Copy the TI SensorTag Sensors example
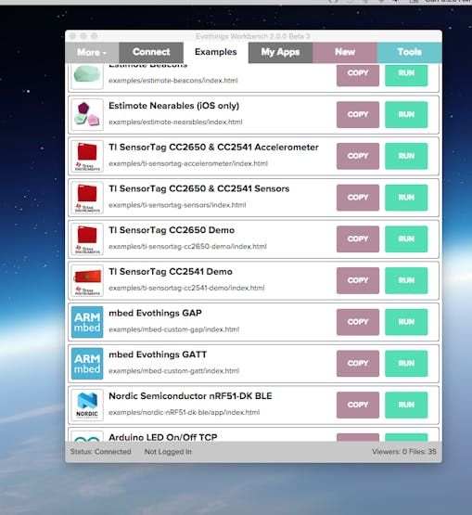Viewport: 472px width, 515px height. [358, 198]
